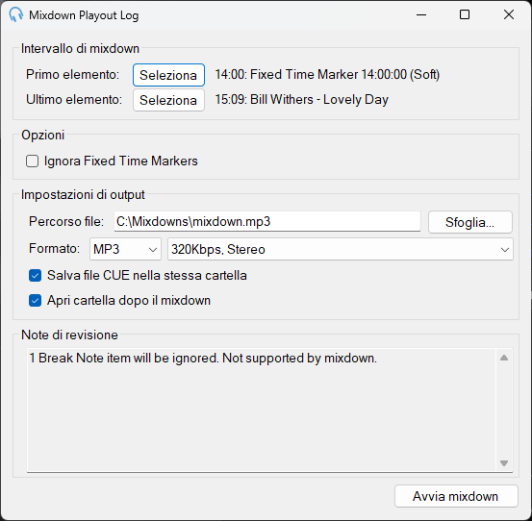Minimize the Mixdown Playout Log window
532x521 pixels.
(x=421, y=15)
